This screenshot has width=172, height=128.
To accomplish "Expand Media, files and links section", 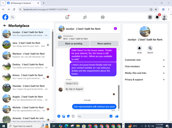I will [145, 73].
